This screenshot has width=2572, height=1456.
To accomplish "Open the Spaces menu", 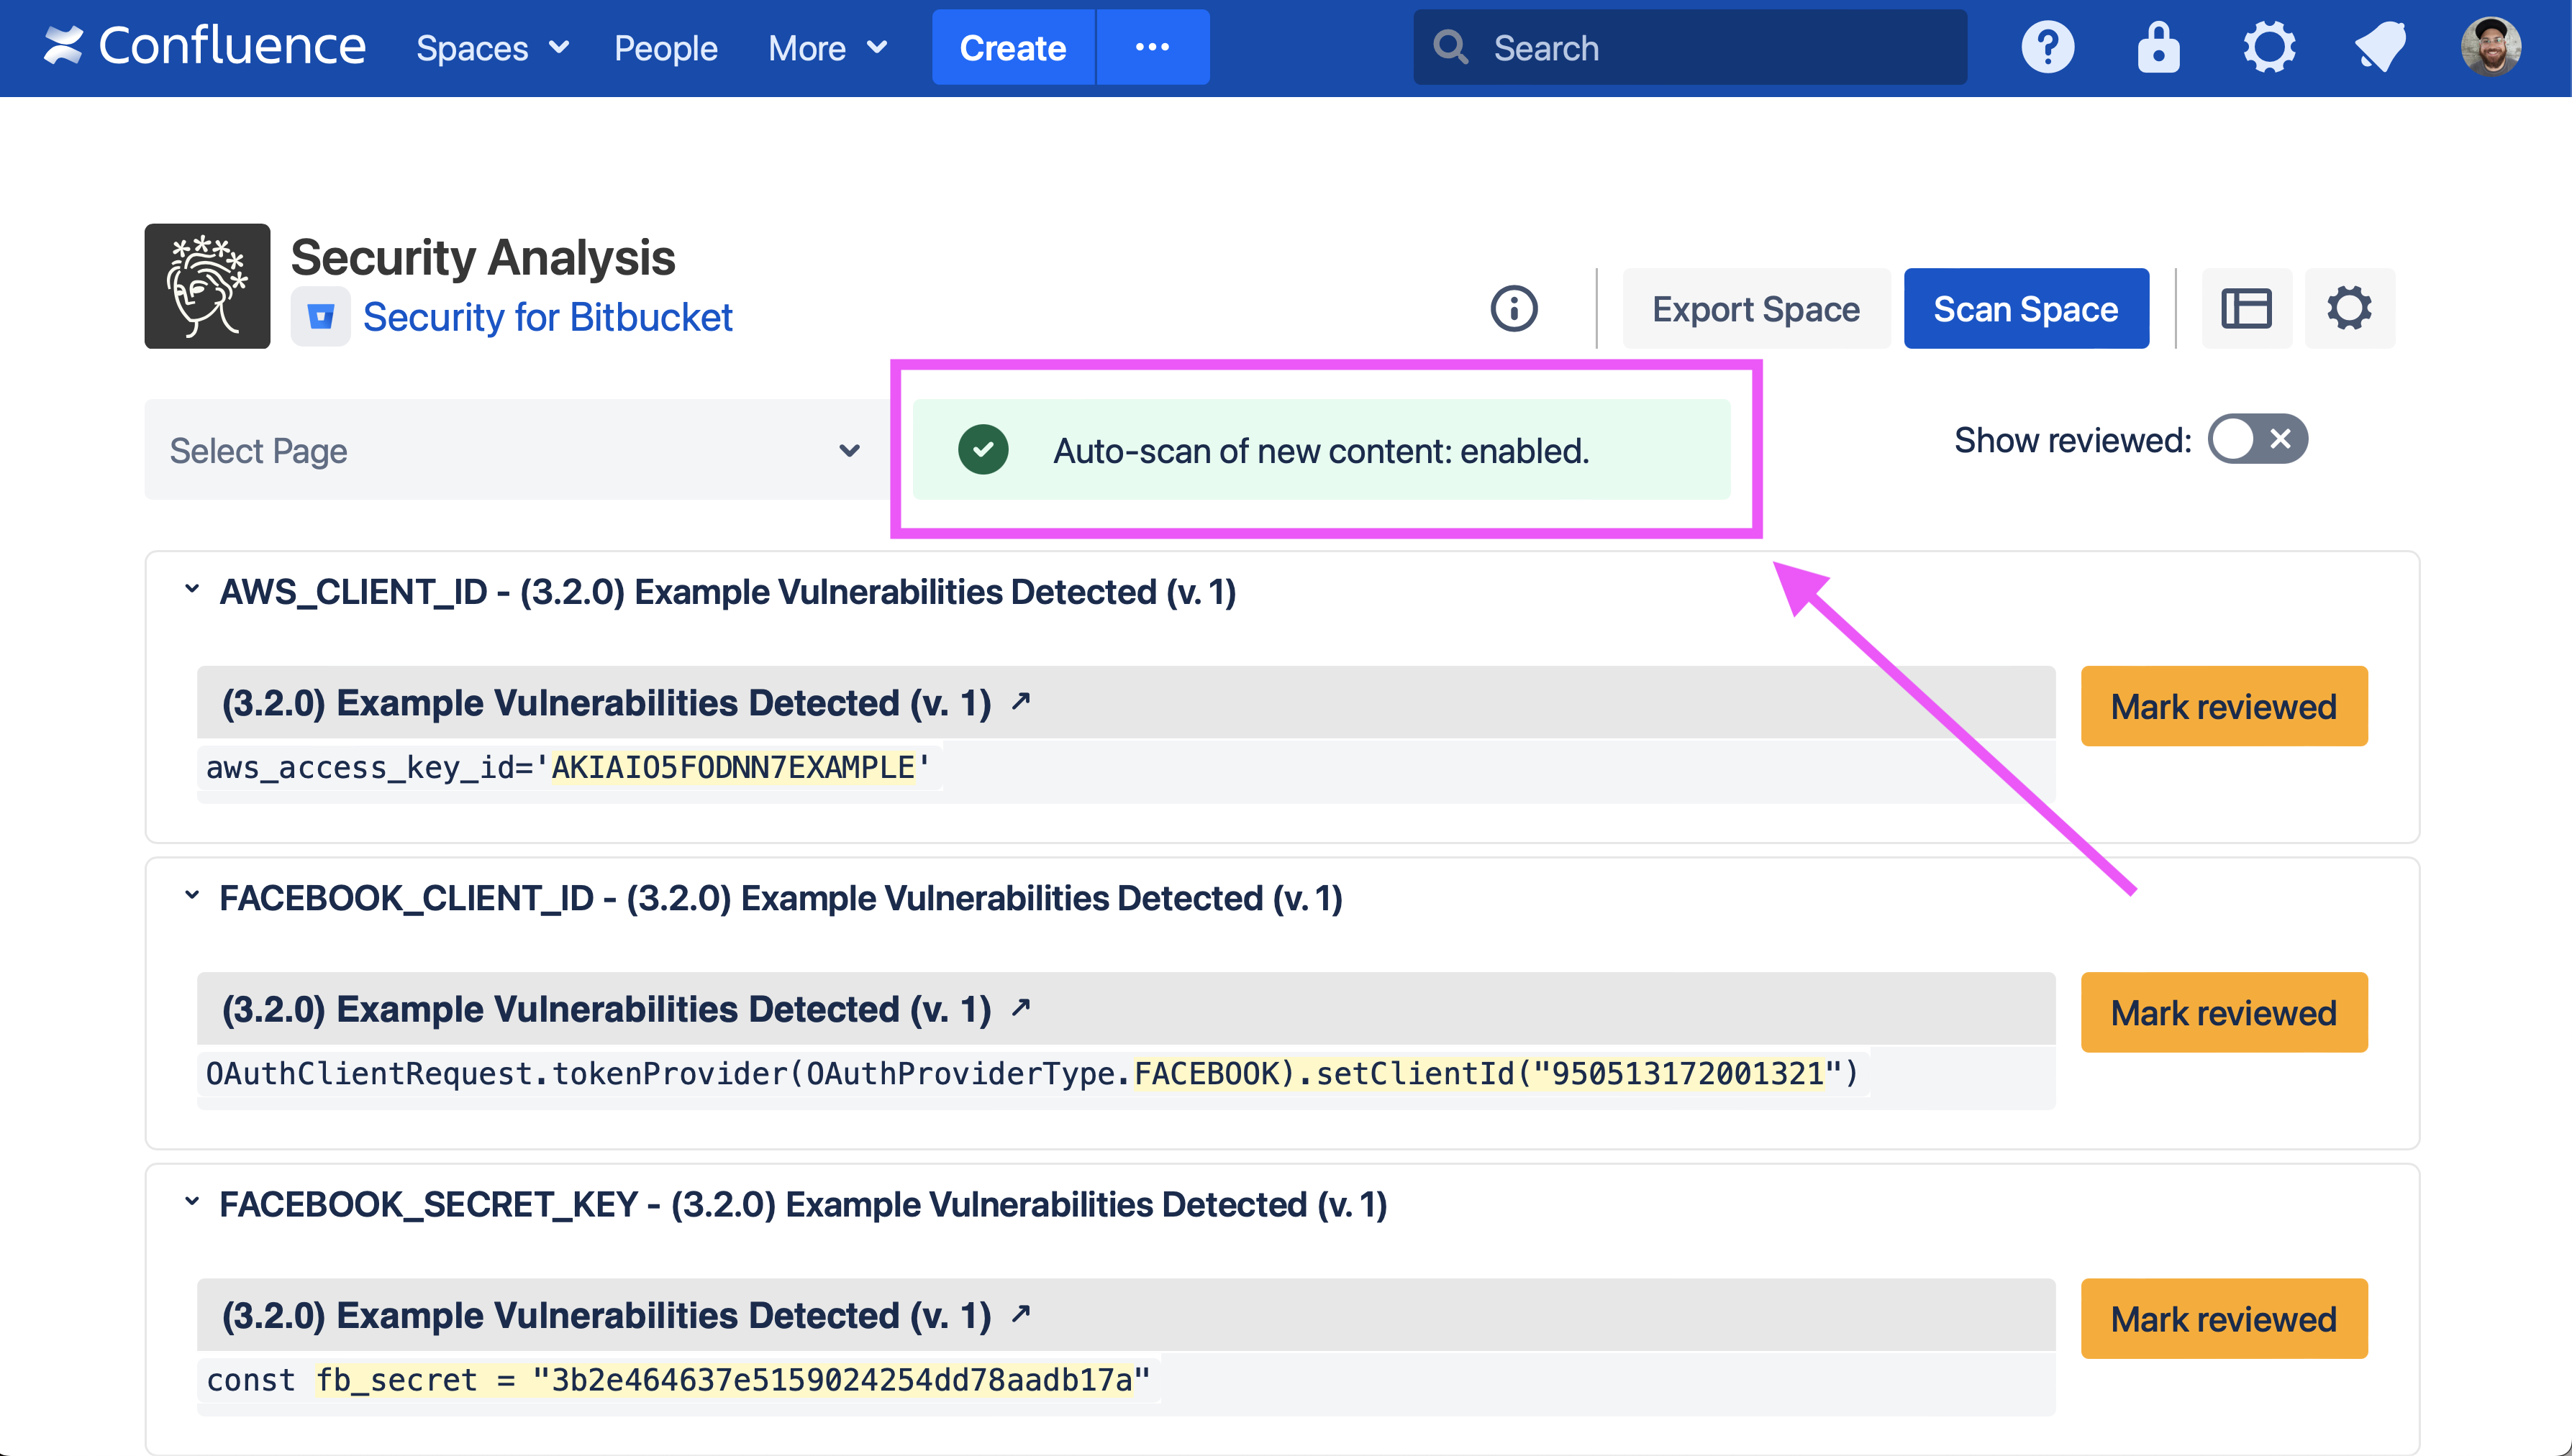I will (491, 48).
